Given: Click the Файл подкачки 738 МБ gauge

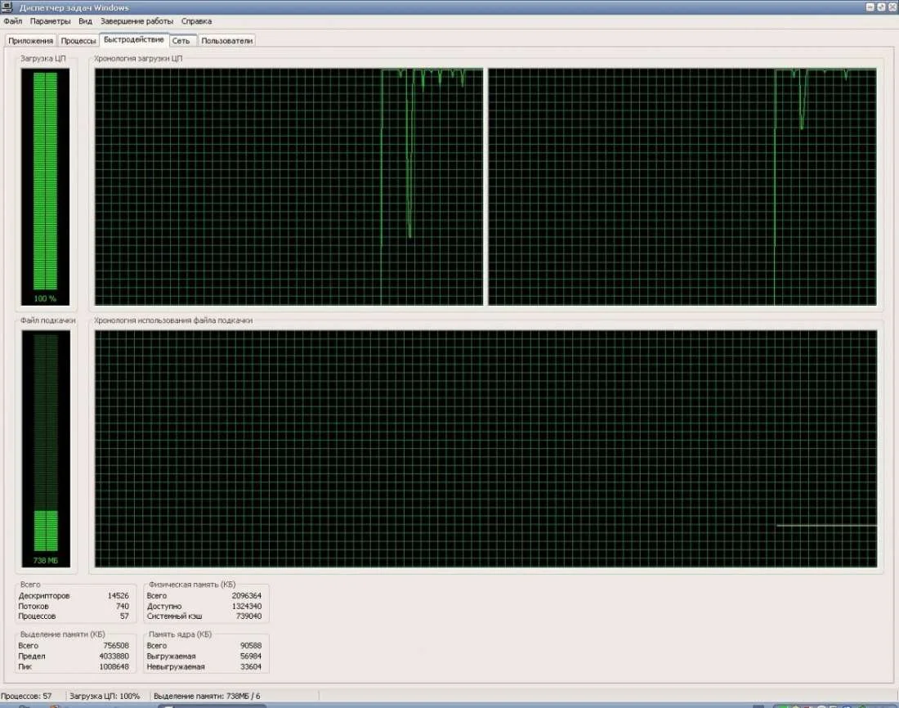Looking at the screenshot, I should pos(46,449).
